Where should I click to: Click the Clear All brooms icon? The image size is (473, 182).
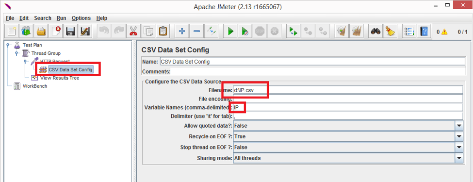pyautogui.click(x=357, y=31)
